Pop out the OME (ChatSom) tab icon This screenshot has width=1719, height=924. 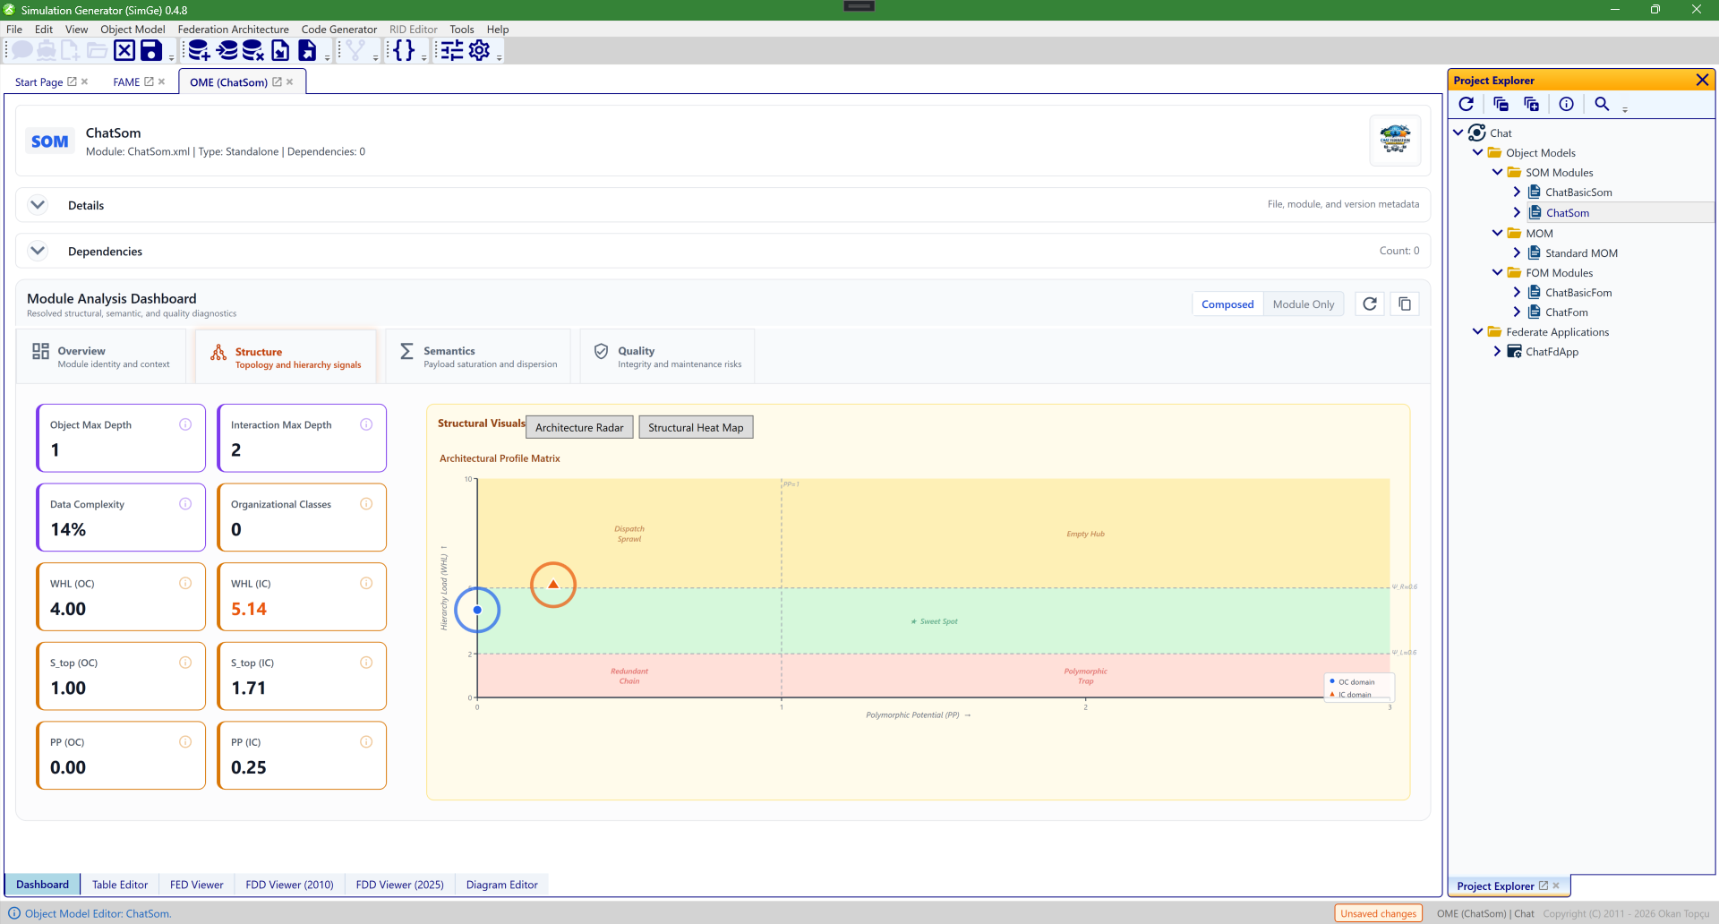278,81
